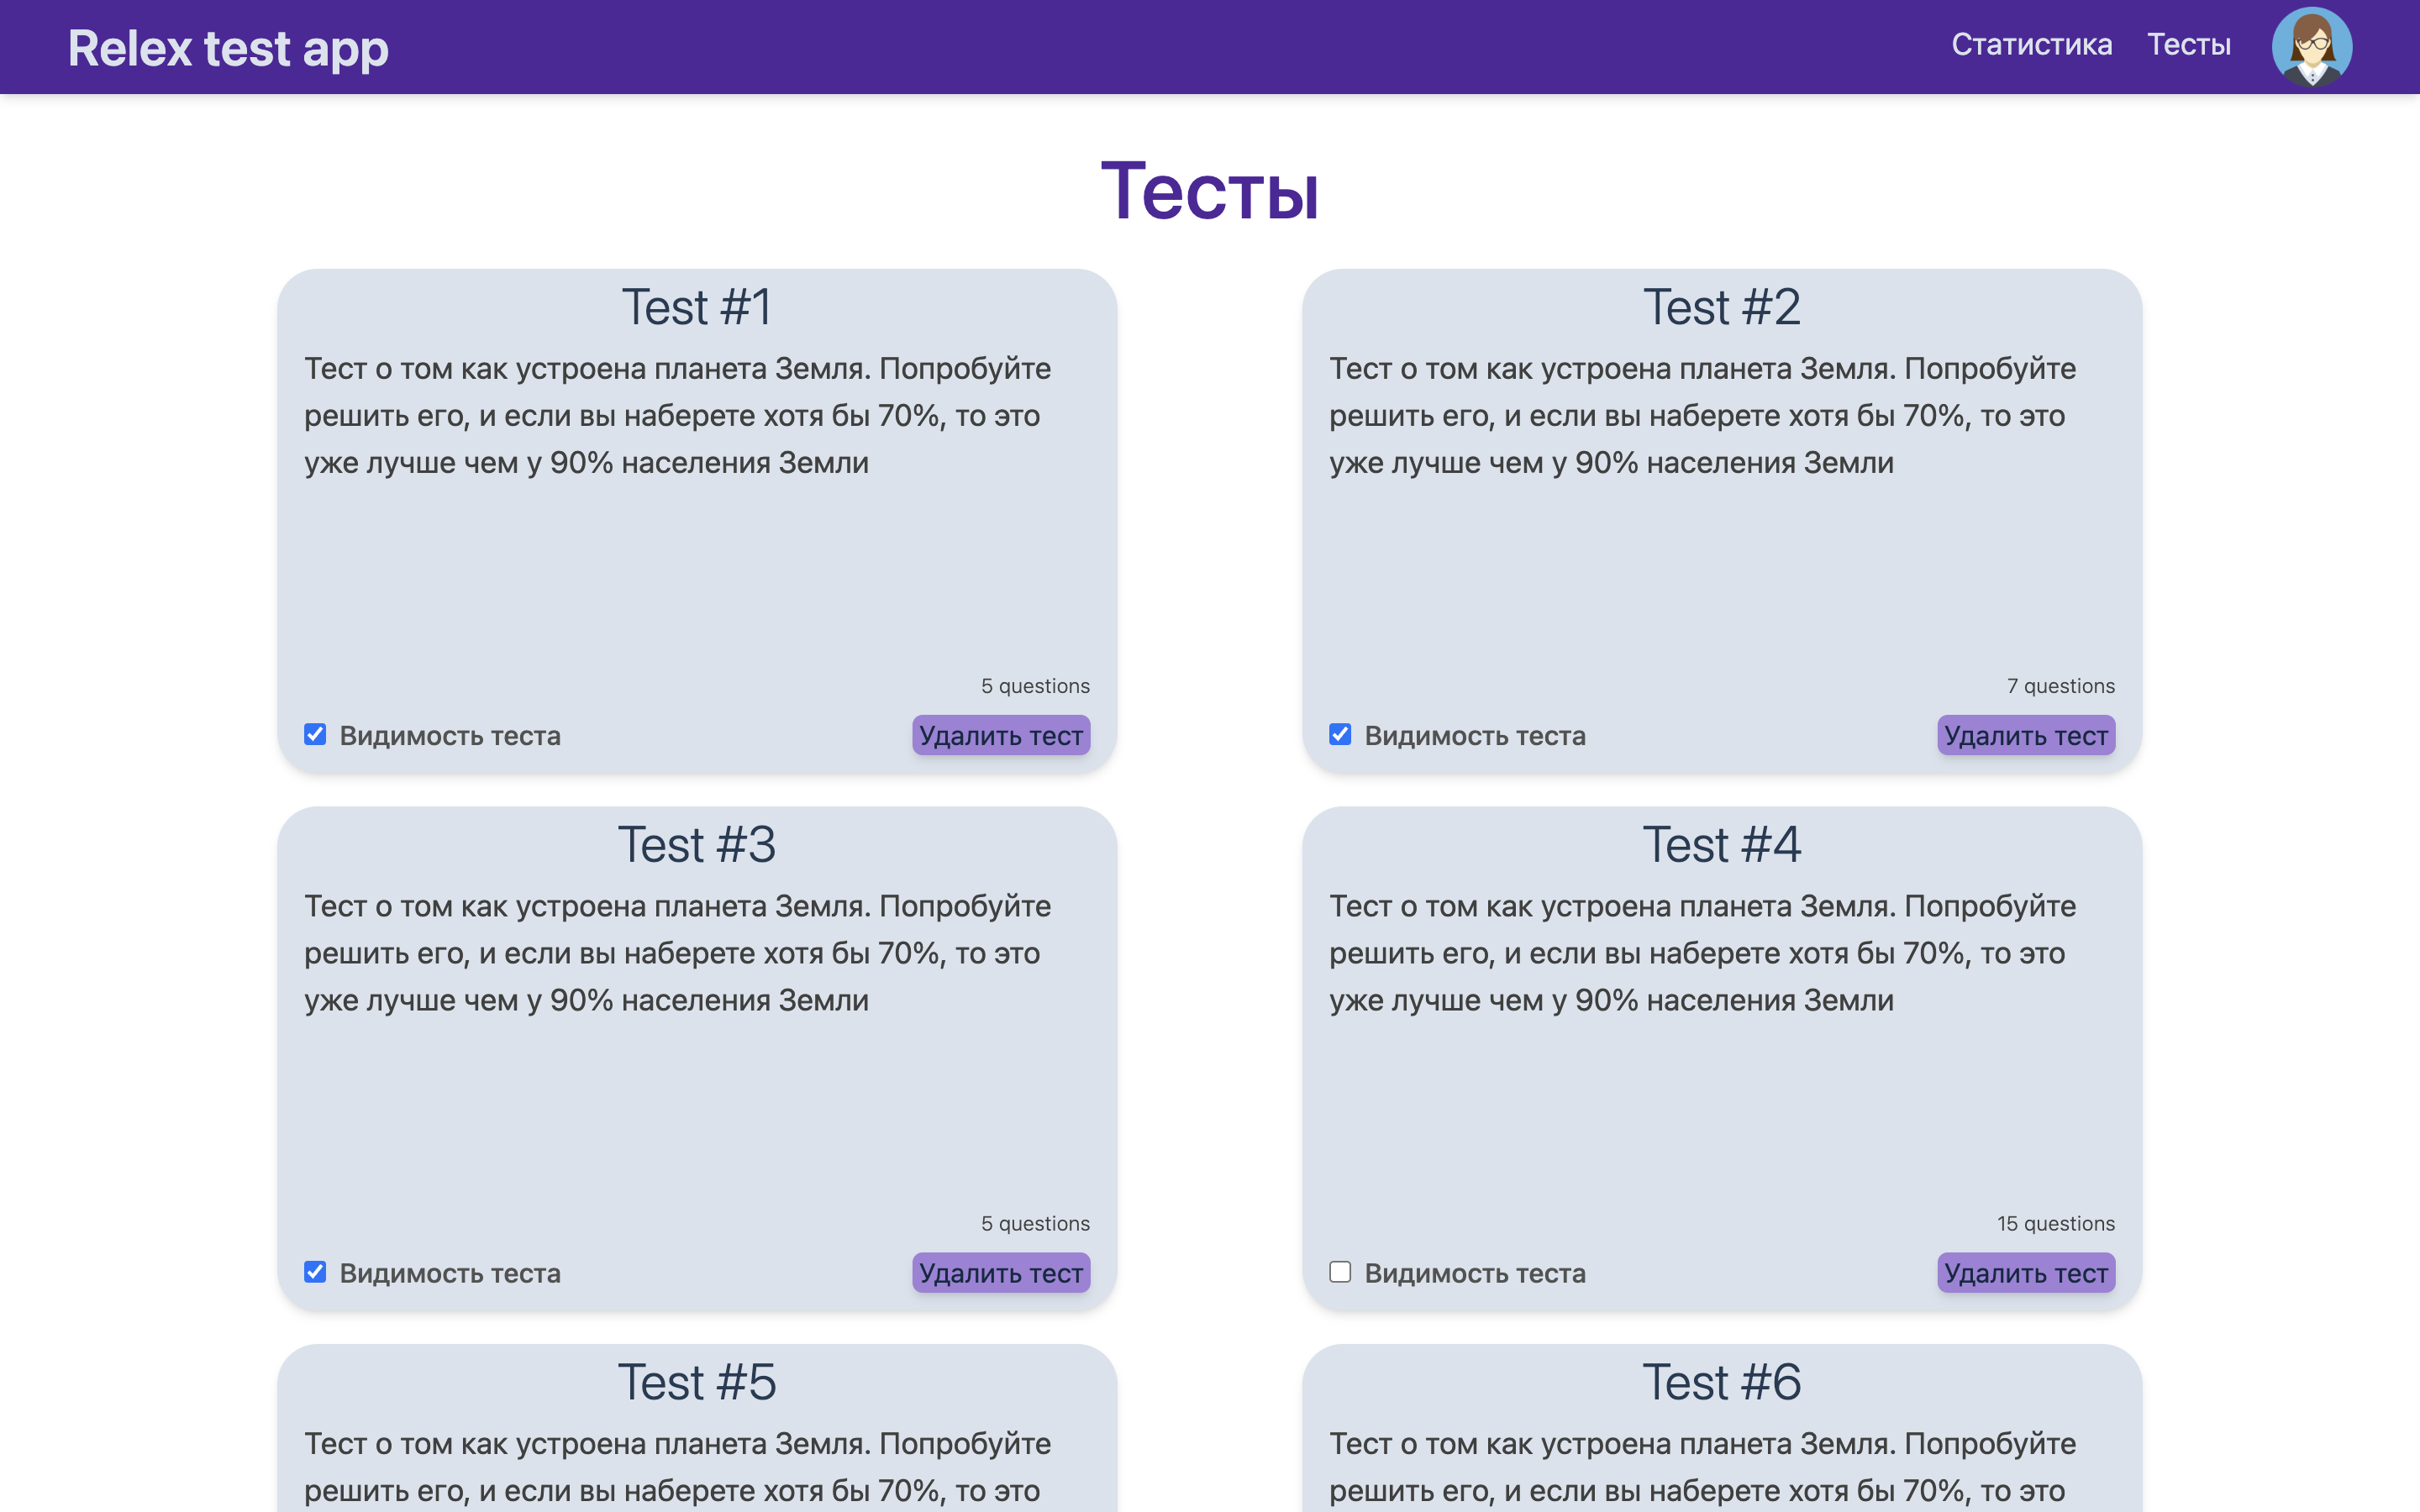Remove Test #4 via Удалить тест button
The image size is (2420, 1512).
(2025, 1272)
